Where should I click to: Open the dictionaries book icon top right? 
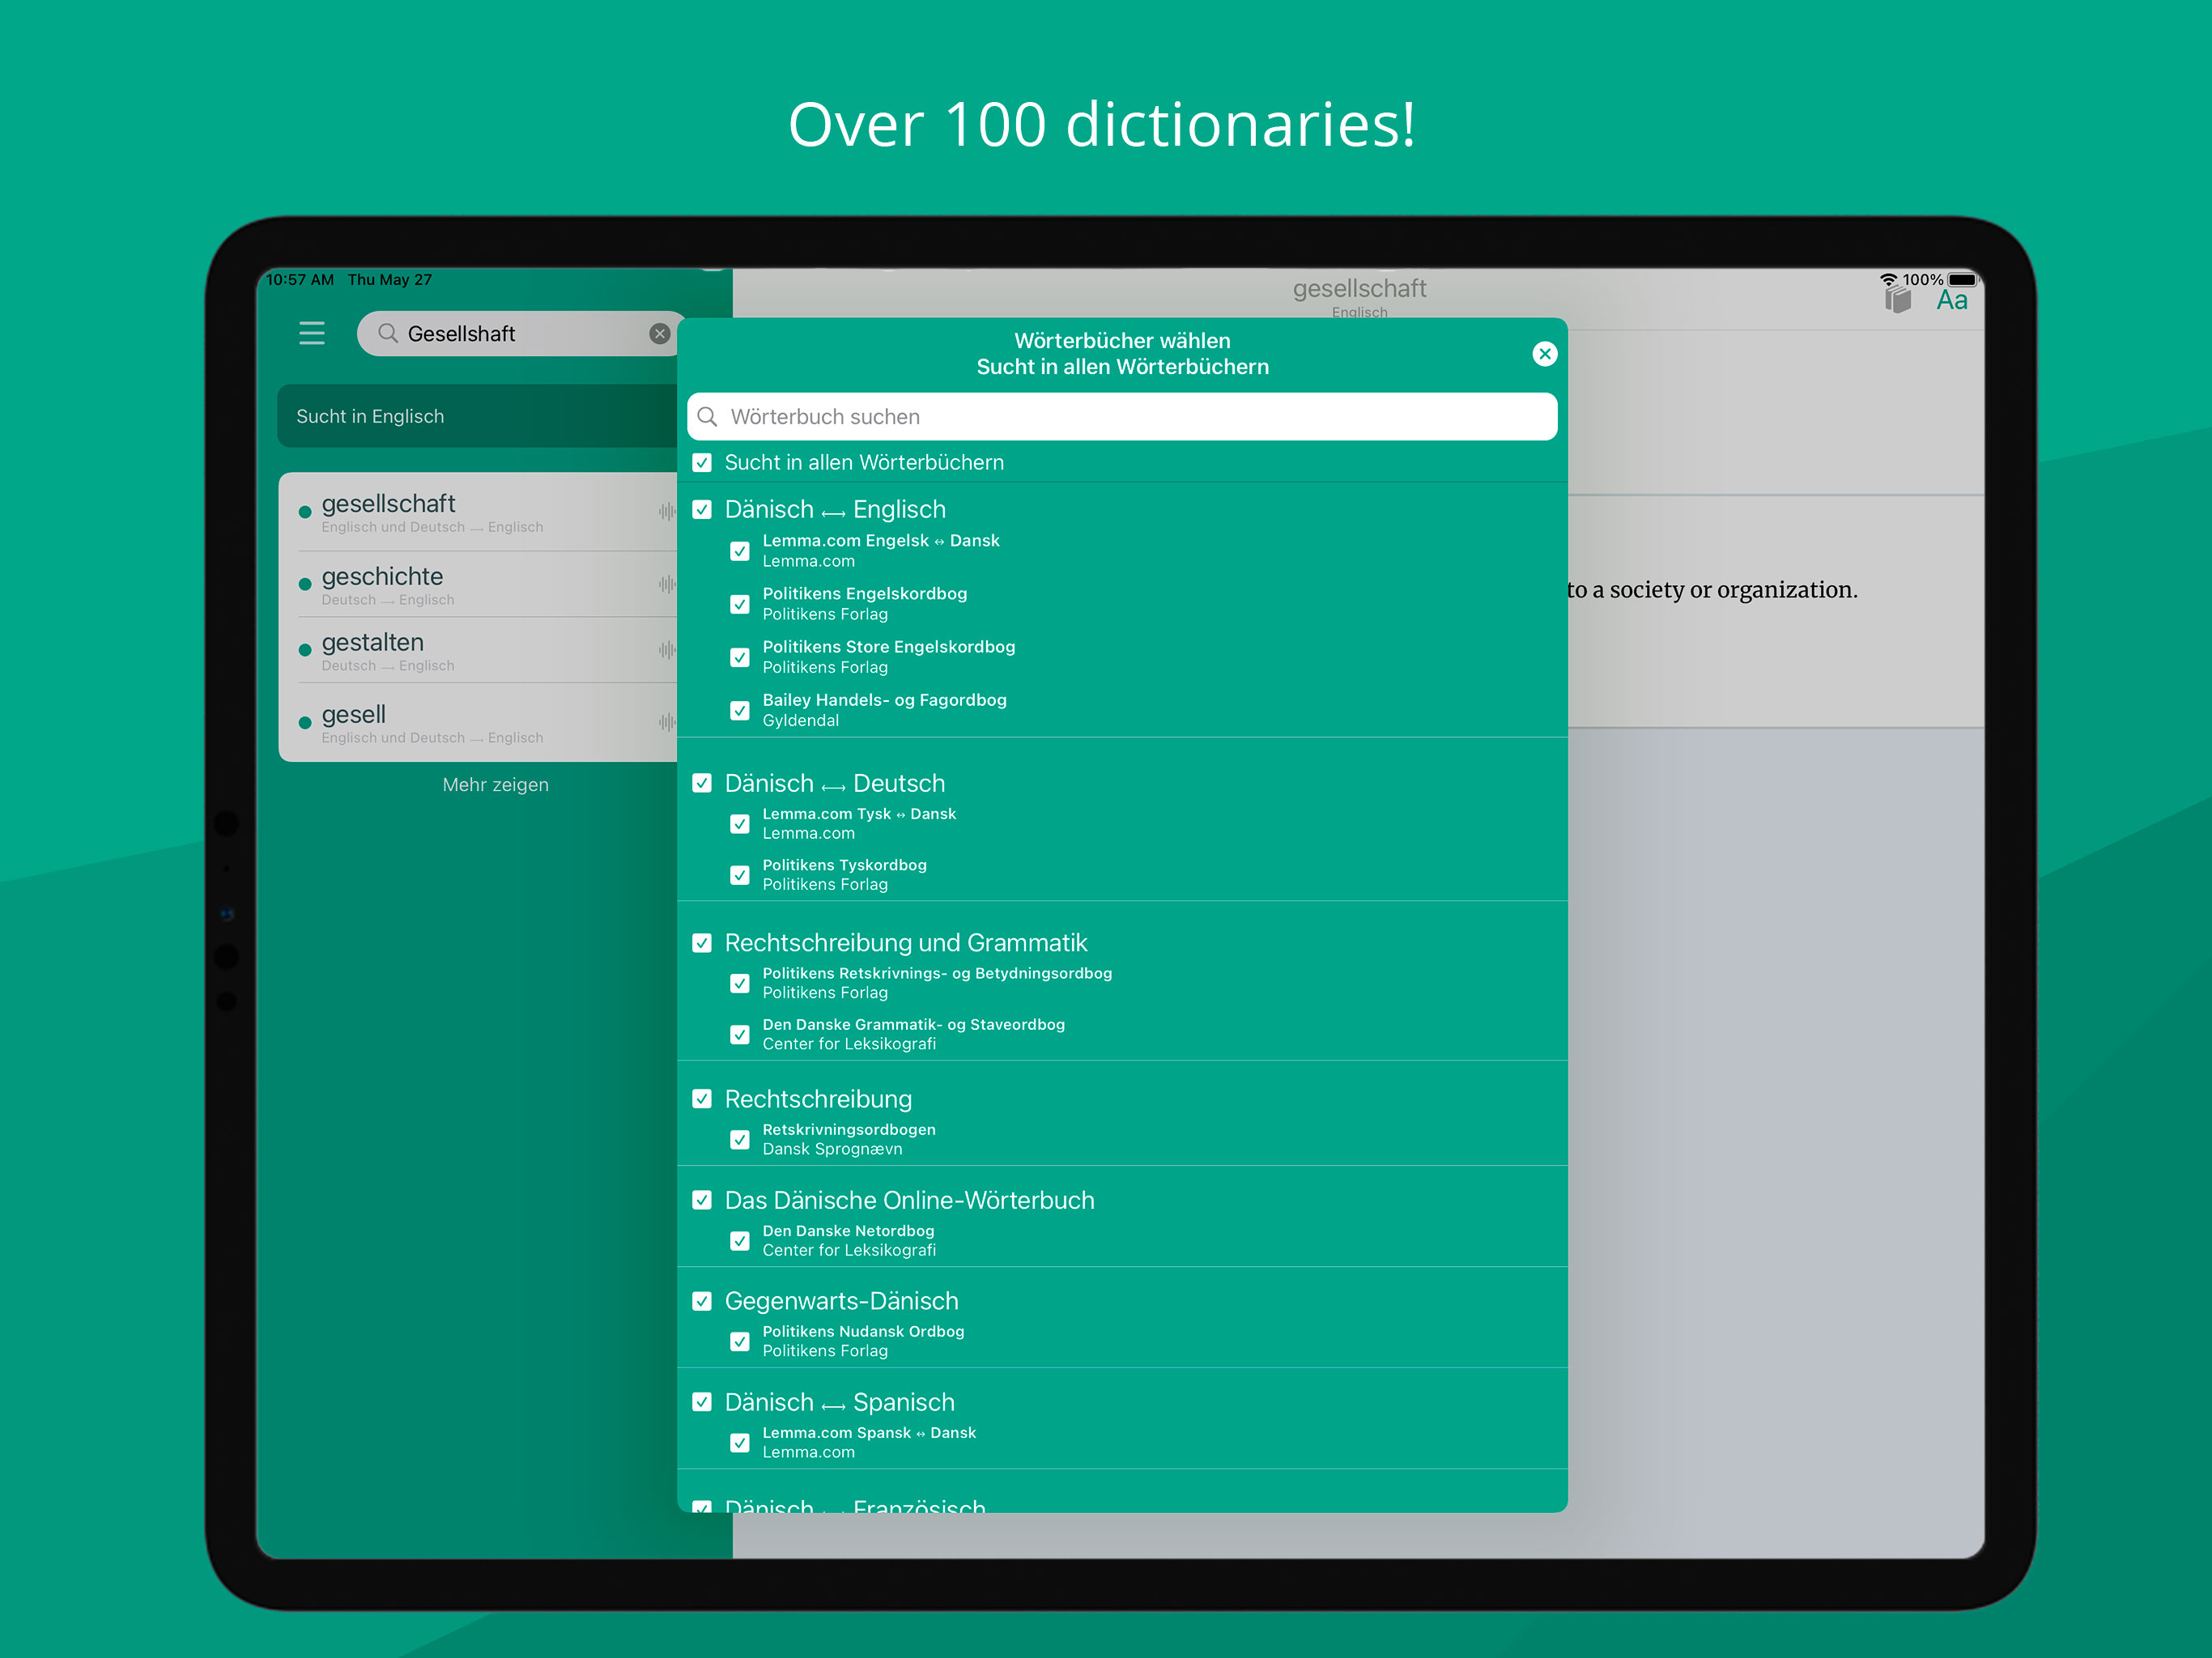point(1897,299)
